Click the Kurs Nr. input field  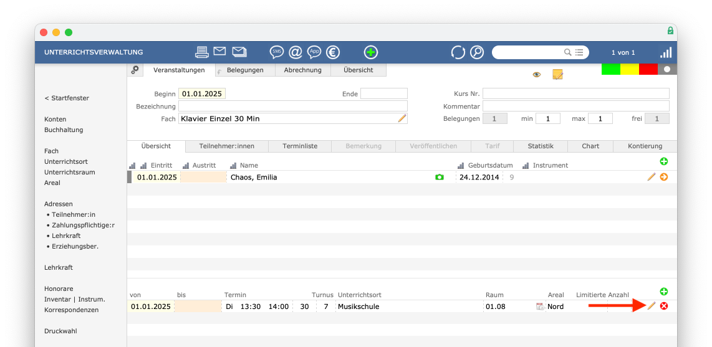(x=576, y=93)
